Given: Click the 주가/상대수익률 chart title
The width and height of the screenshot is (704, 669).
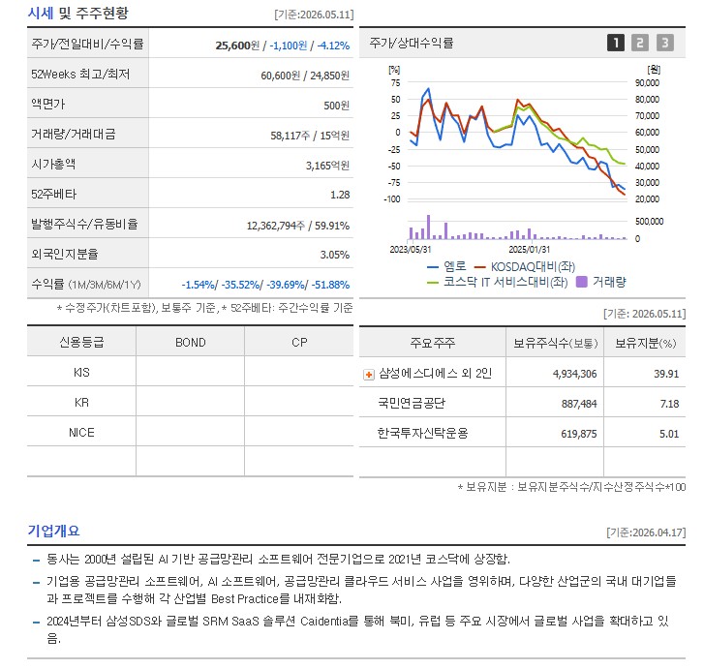Looking at the screenshot, I should pos(412,43).
